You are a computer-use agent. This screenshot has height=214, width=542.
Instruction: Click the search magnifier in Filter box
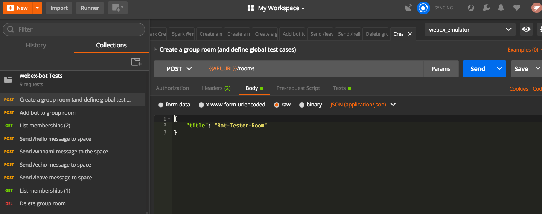click(11, 29)
